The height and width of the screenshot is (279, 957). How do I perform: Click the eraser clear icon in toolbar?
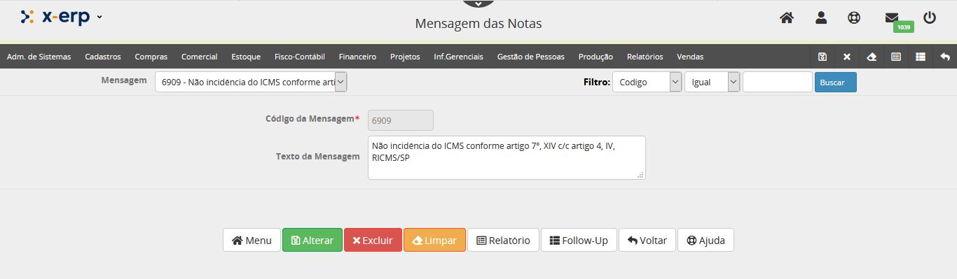point(872,57)
